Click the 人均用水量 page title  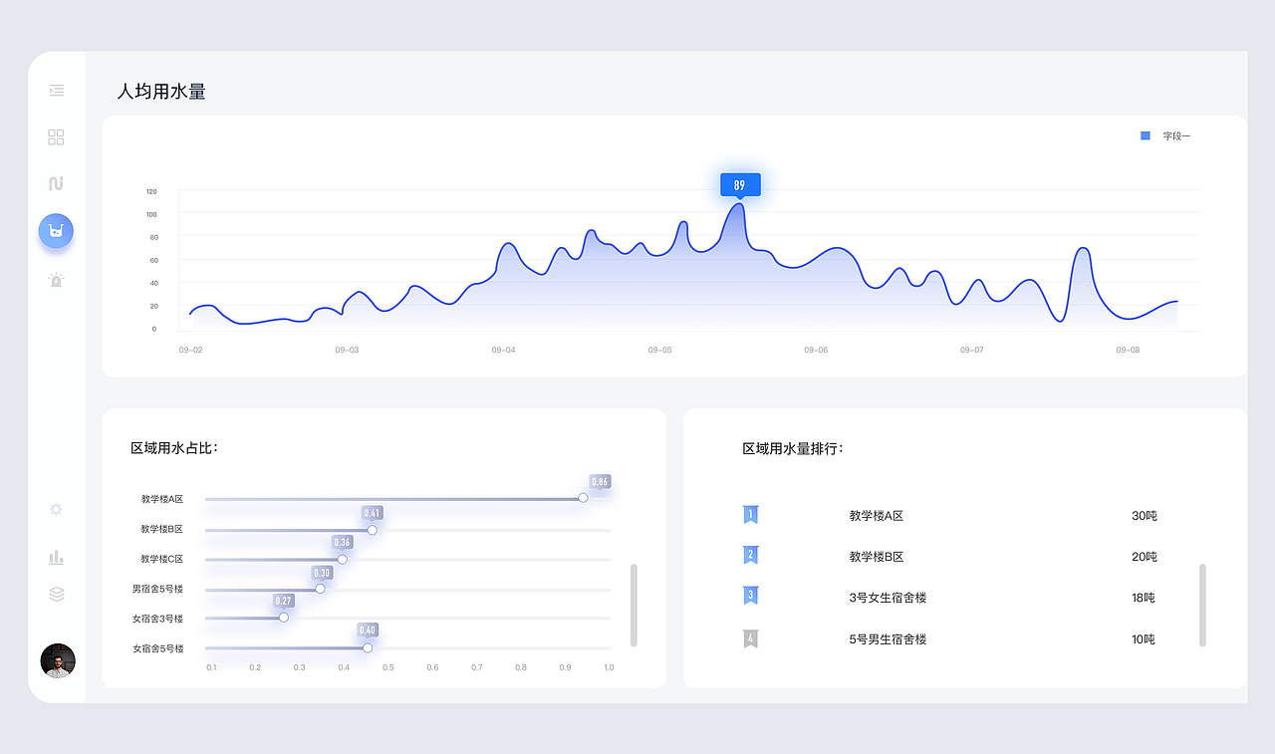161,92
